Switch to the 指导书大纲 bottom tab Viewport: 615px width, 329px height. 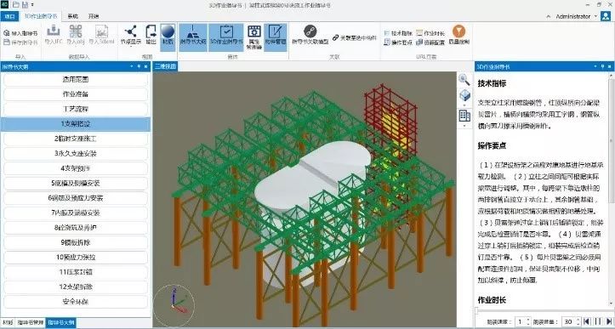pos(60,323)
